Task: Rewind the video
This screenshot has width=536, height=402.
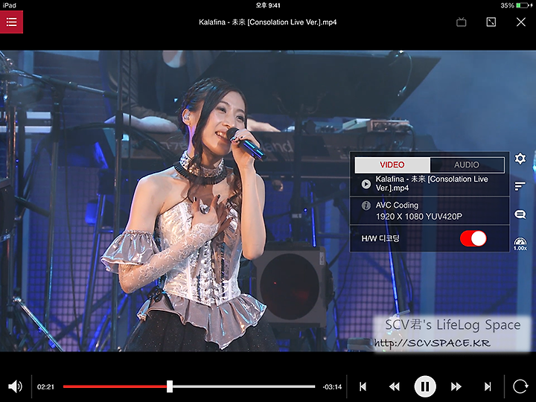Action: (394, 386)
